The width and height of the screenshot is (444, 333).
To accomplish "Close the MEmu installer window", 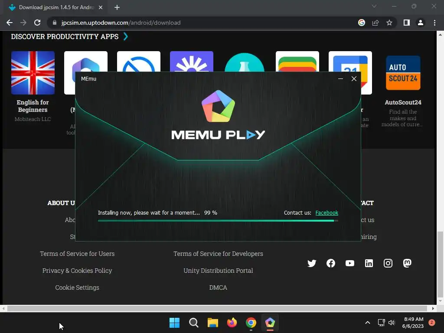I will pos(354,79).
